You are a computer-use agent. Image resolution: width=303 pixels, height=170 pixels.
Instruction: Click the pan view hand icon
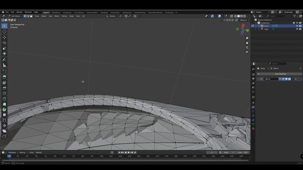click(x=247, y=43)
